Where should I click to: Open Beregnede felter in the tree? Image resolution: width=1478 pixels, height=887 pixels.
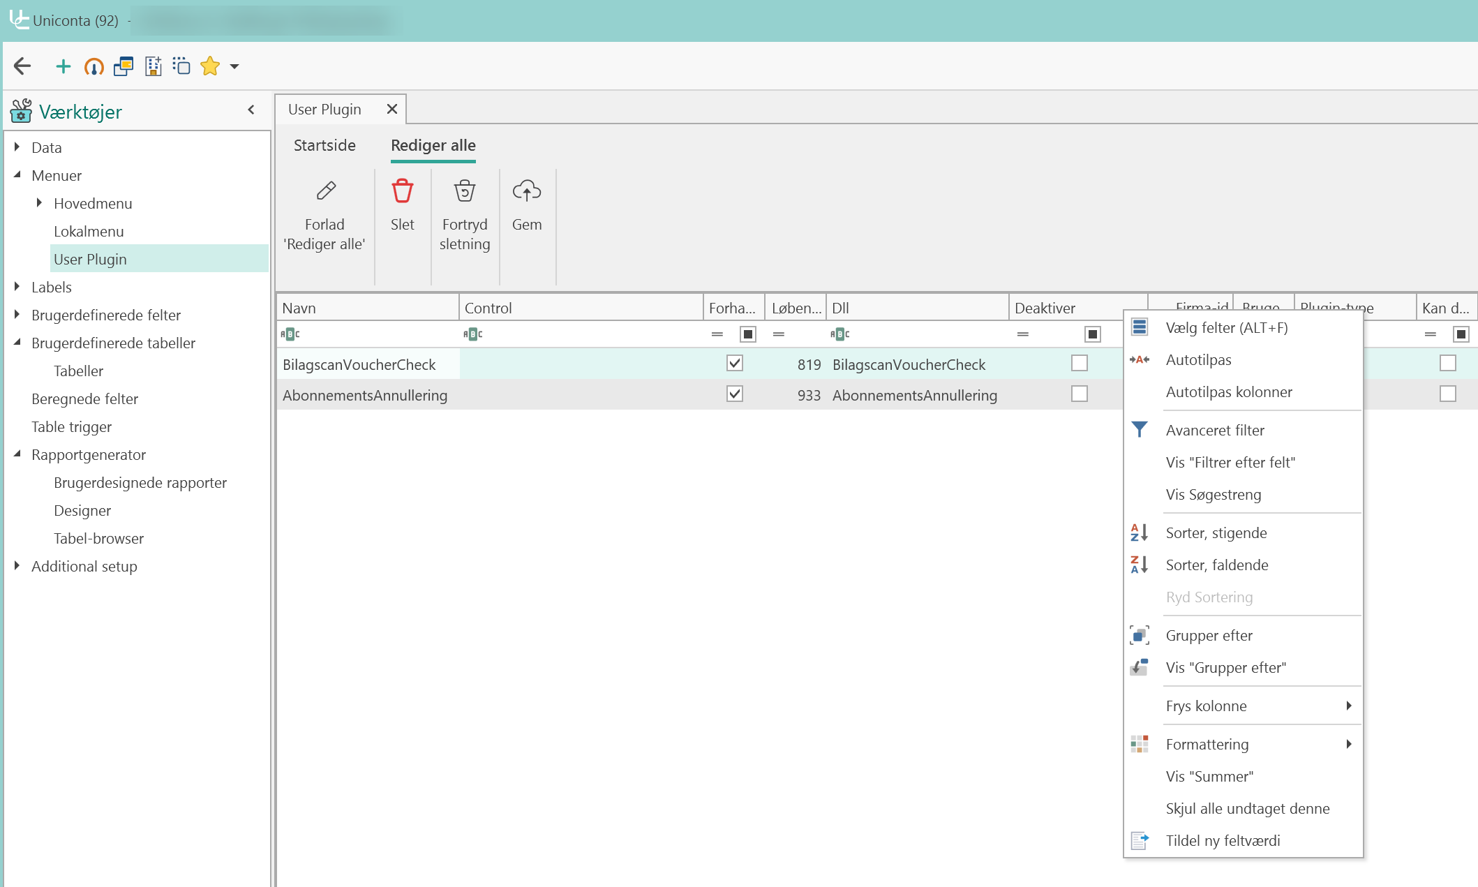coord(84,398)
